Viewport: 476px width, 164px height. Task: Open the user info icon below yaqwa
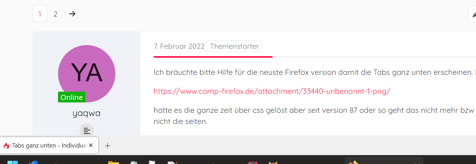coord(87,131)
